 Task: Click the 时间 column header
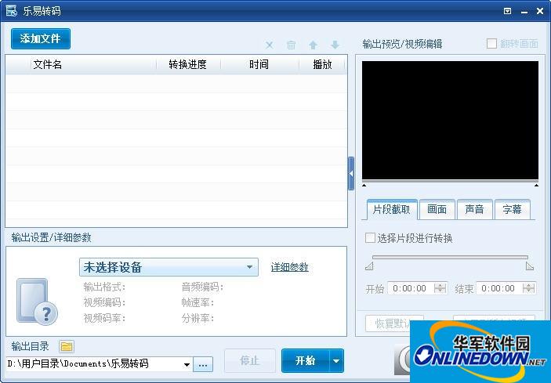pos(259,64)
